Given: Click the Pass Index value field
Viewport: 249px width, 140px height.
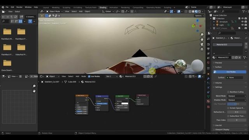Looking at the screenshot, I should pyautogui.click(x=237, y=120).
